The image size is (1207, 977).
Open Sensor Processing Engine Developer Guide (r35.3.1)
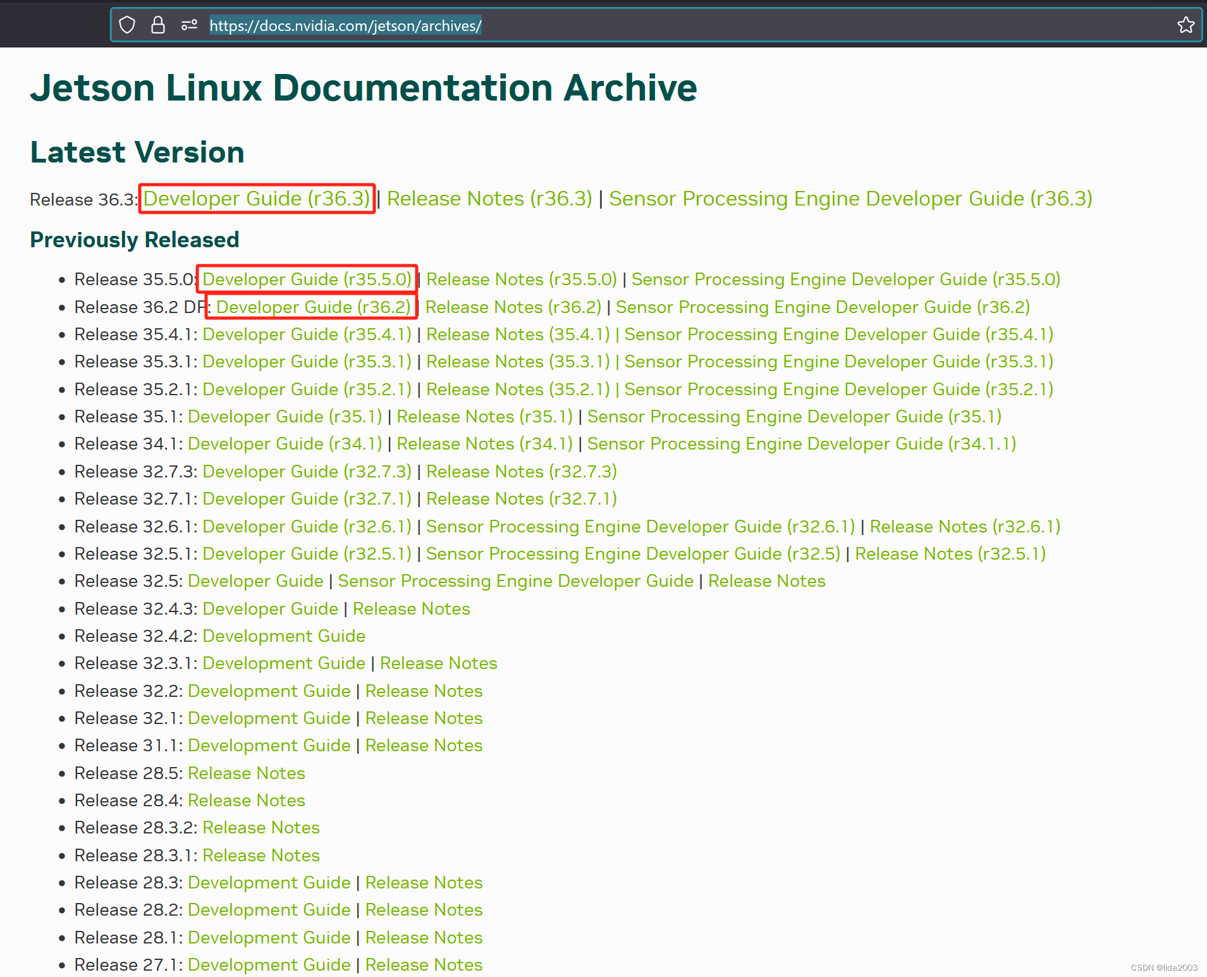click(x=838, y=362)
